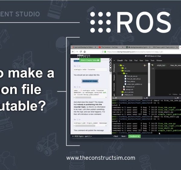Viewport: 181px width, 170px height.
Task: Go back with the browser back arrow
Action: tap(73, 52)
